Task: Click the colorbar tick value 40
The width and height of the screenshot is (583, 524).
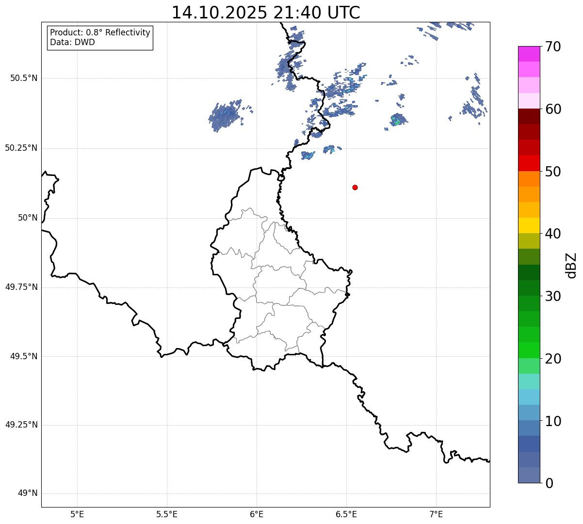Action: [x=553, y=234]
